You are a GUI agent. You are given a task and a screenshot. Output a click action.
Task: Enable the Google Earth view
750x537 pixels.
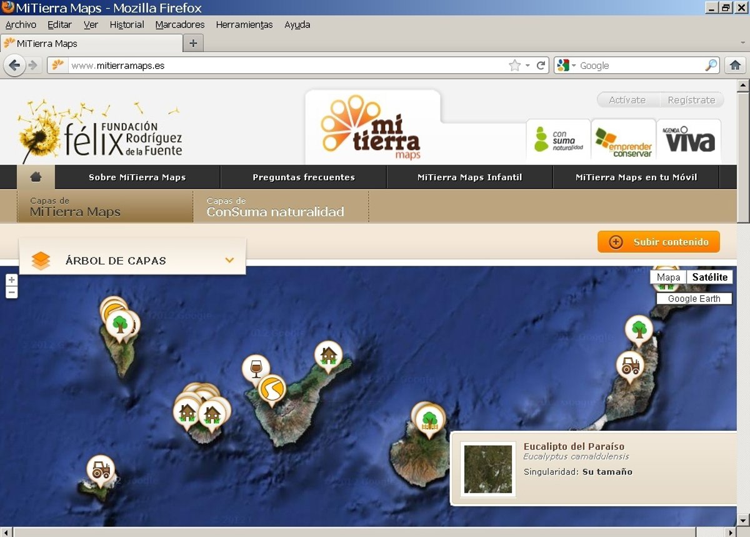(x=694, y=299)
